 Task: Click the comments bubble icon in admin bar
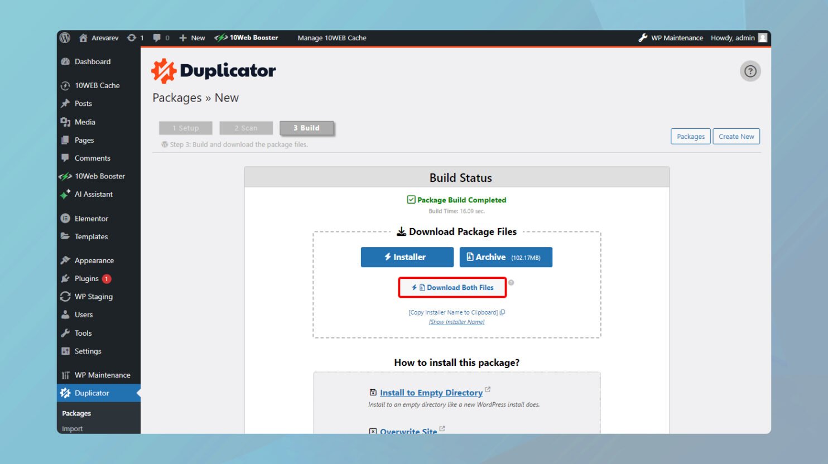point(157,38)
